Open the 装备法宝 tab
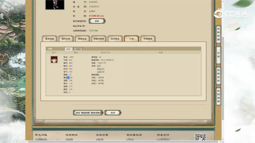This screenshot has width=255, height=143. [x=82, y=39]
